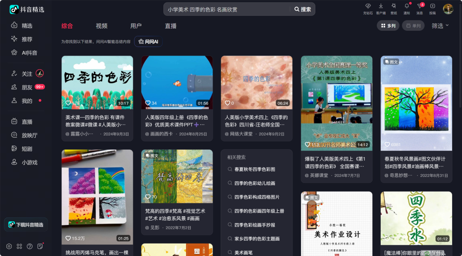Select the 视频 tab
The width and height of the screenshot is (462, 256).
point(102,26)
